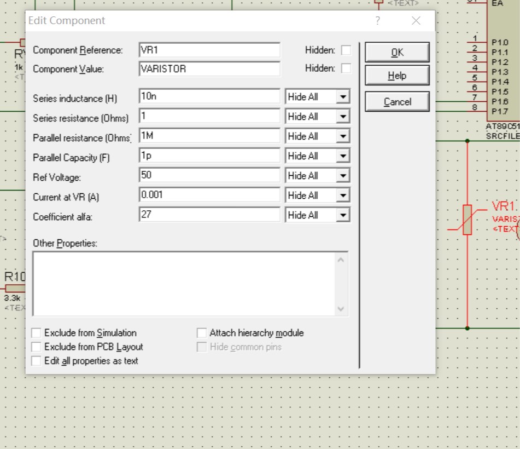Open visibility dropdown for Parallel Capacity

[343, 156]
